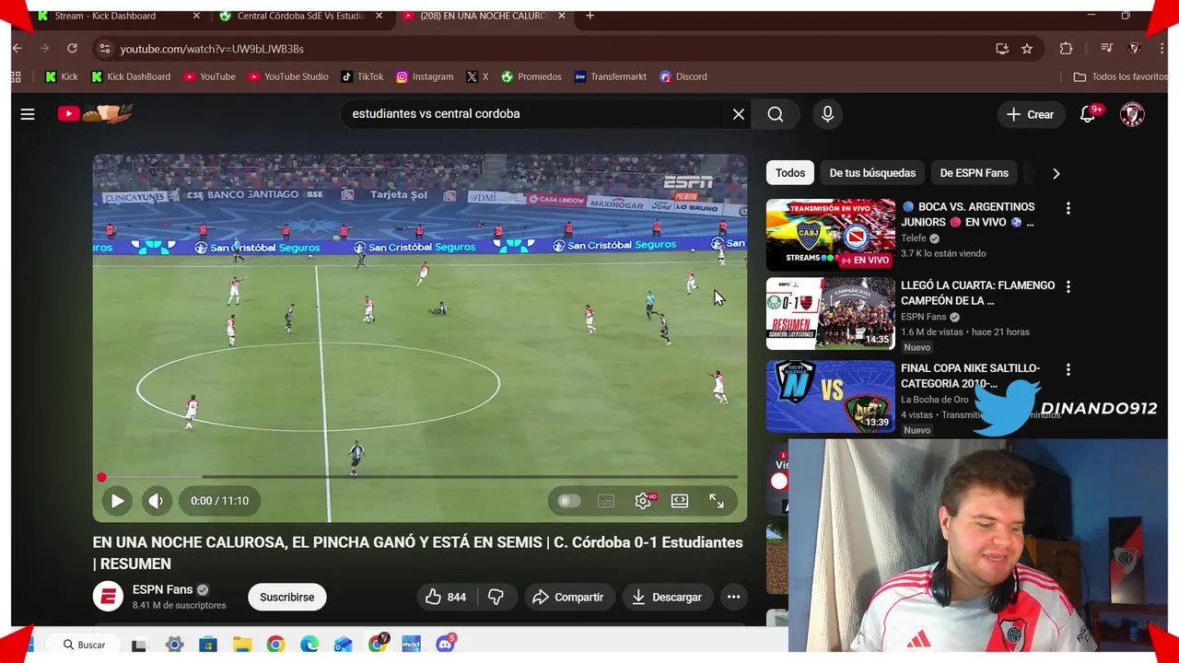Open the TikTok bookmark
The image size is (1179, 663).
[x=362, y=76]
